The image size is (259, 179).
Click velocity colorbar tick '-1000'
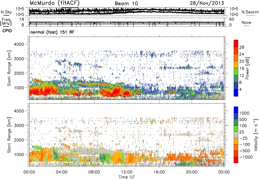tap(246, 157)
